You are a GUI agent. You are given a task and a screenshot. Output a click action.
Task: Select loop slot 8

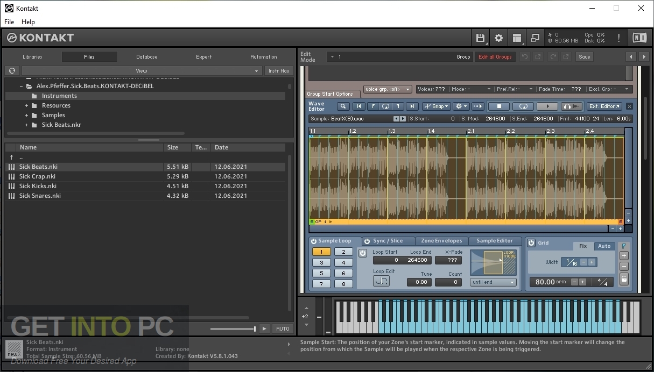[x=343, y=284]
